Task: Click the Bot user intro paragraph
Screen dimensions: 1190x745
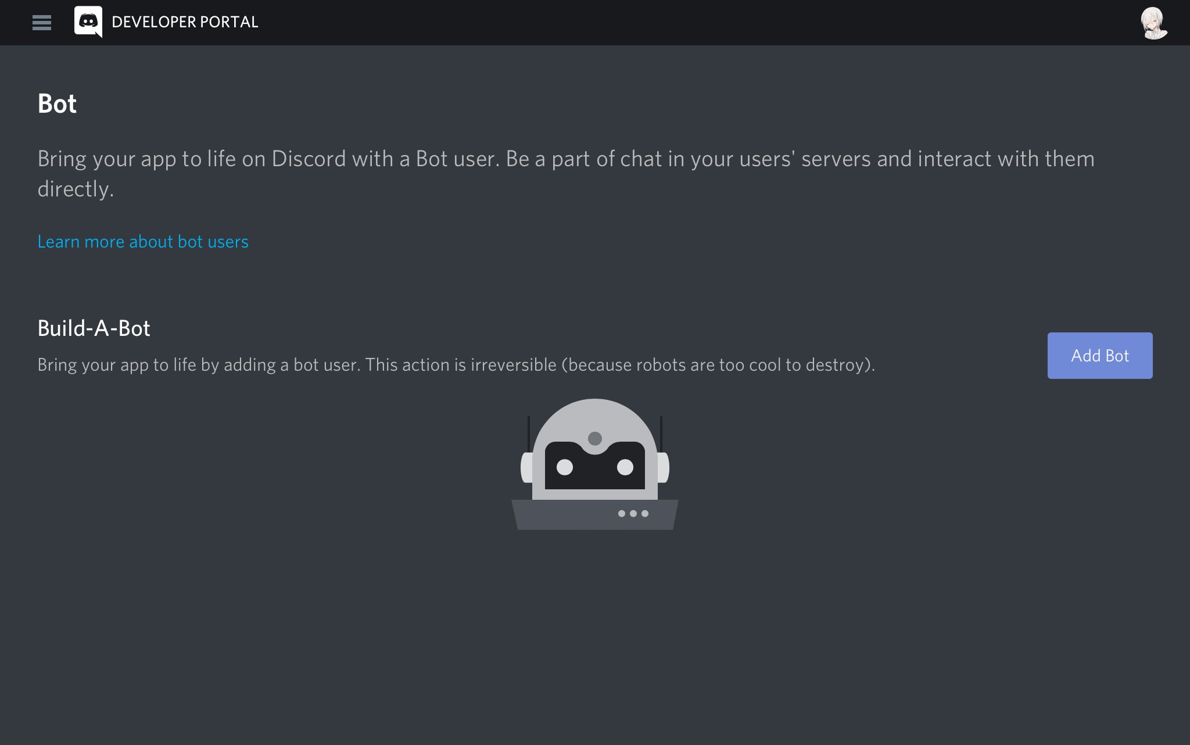Action: tap(566, 174)
